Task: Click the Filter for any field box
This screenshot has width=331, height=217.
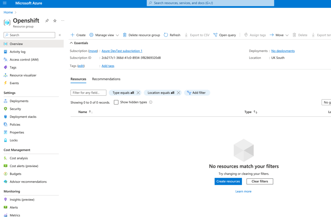Action: [x=88, y=93]
